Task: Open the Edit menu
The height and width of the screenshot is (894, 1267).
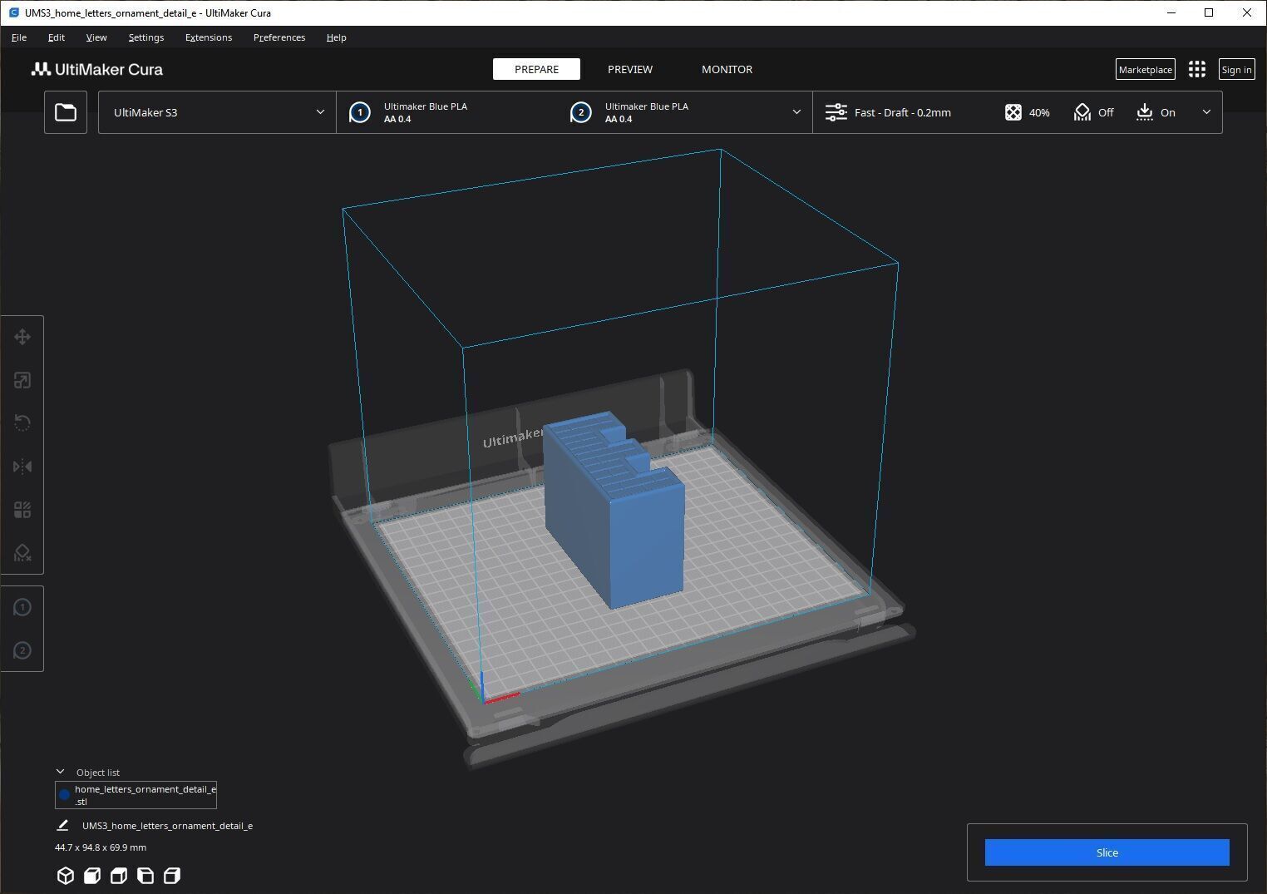Action: pyautogui.click(x=57, y=37)
